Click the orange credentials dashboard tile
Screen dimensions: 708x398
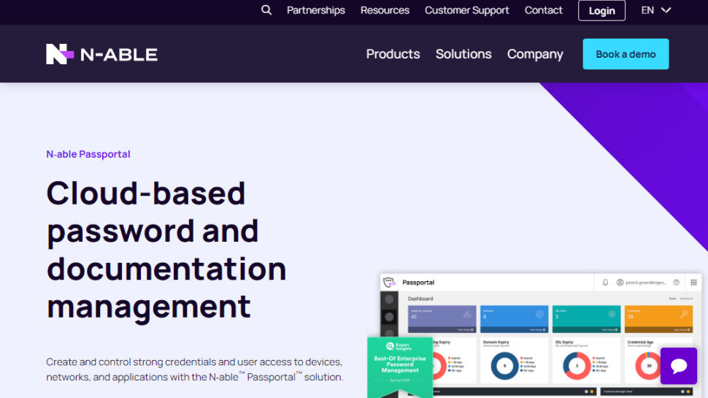pyautogui.click(x=658, y=319)
